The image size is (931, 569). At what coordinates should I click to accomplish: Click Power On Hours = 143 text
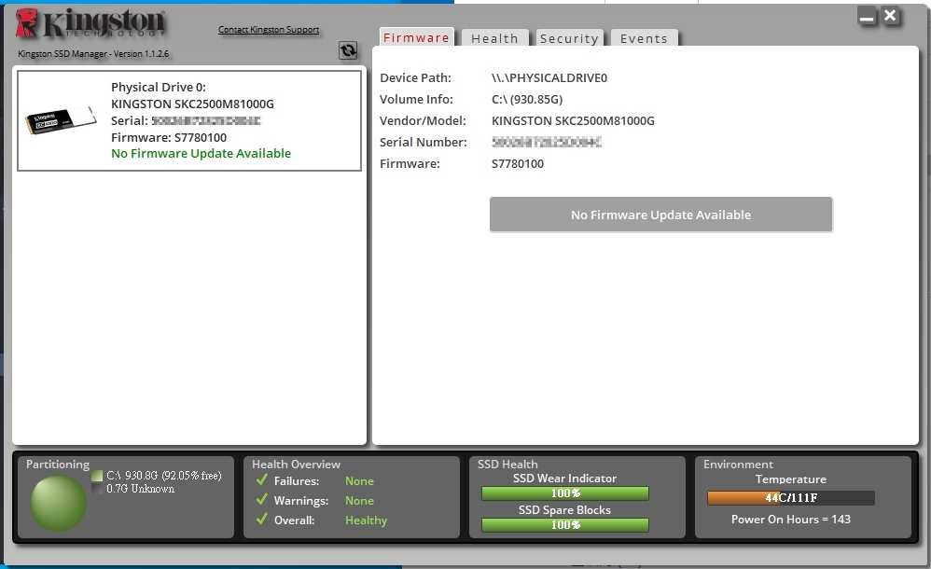click(791, 520)
